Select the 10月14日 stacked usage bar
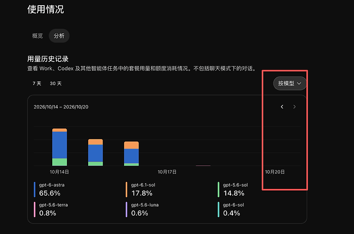 (60, 147)
